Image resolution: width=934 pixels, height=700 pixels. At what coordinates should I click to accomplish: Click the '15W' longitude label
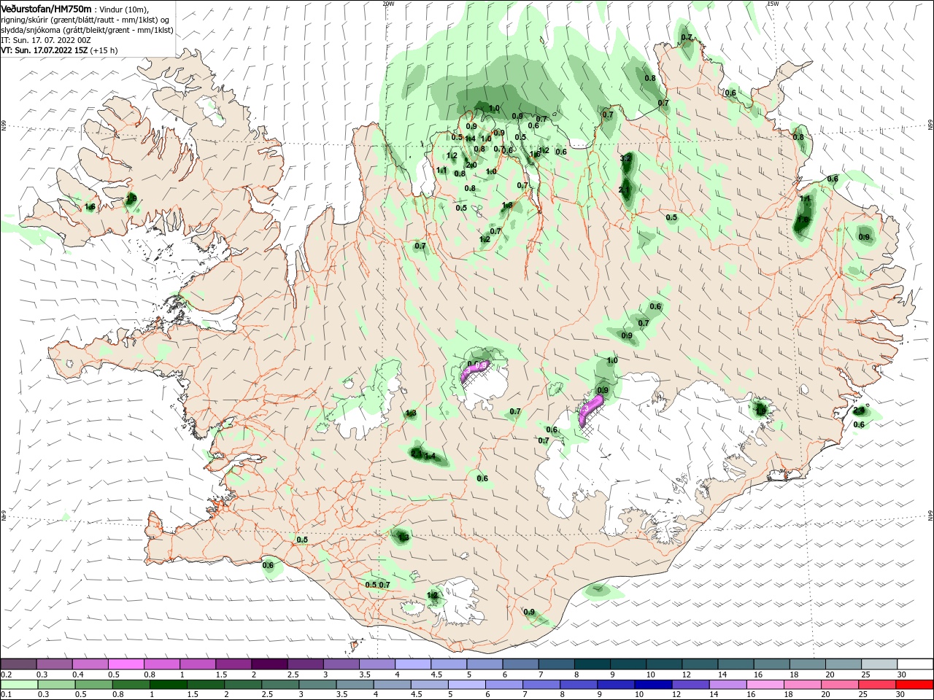click(x=773, y=4)
